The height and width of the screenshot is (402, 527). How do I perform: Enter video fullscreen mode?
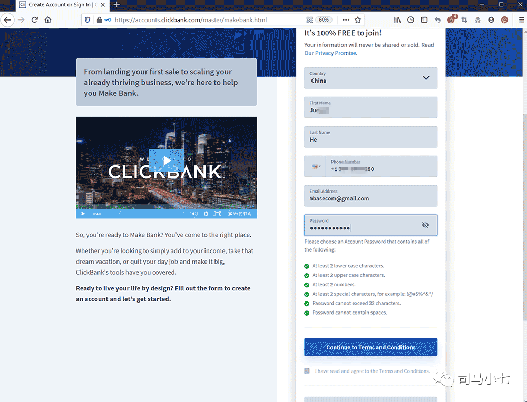[x=218, y=214]
